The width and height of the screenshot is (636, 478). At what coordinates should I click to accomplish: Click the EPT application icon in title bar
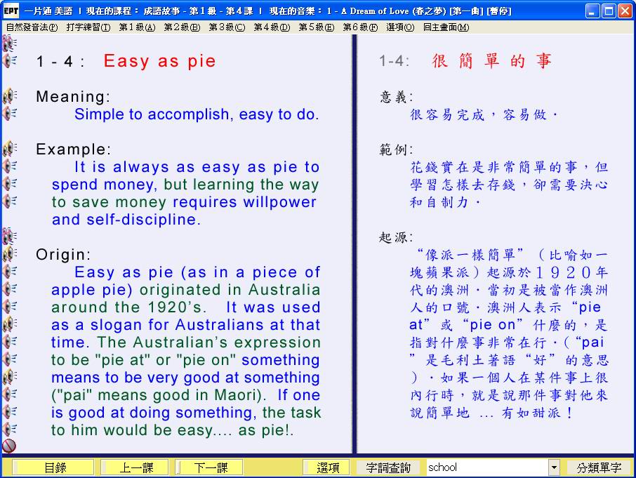[x=11, y=11]
